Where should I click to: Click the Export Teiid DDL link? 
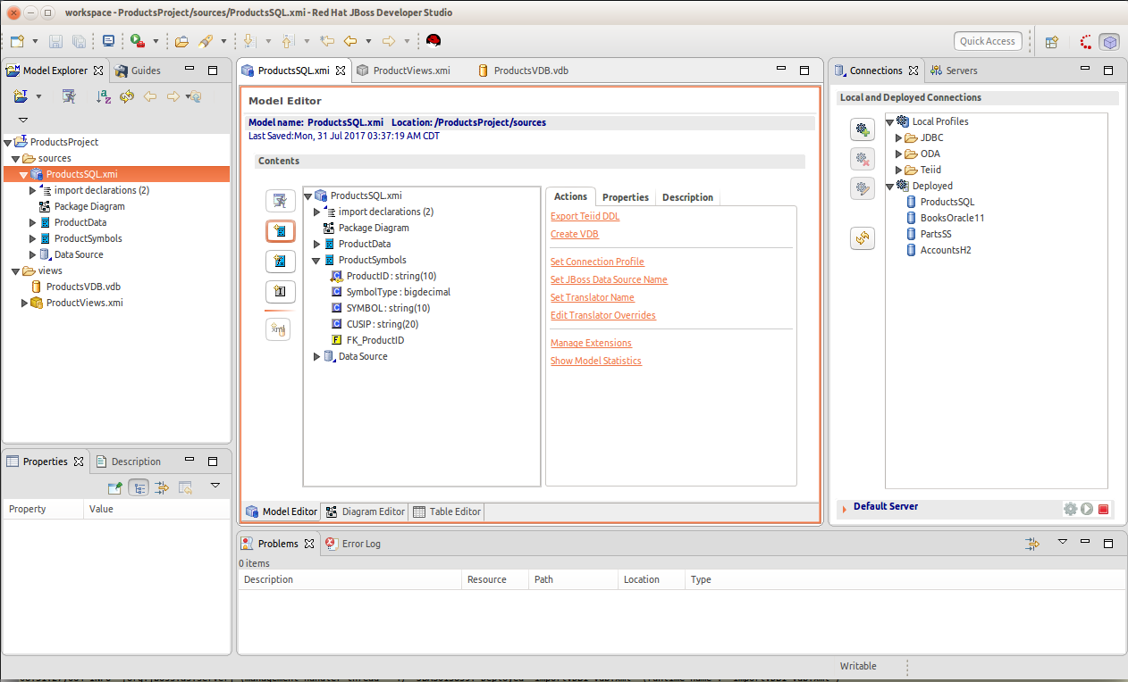[x=585, y=216]
